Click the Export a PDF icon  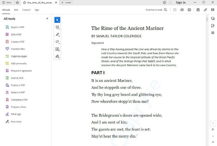pos(7,27)
